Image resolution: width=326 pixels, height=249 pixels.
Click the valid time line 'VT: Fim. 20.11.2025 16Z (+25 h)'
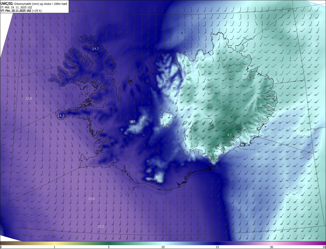pos(21,11)
